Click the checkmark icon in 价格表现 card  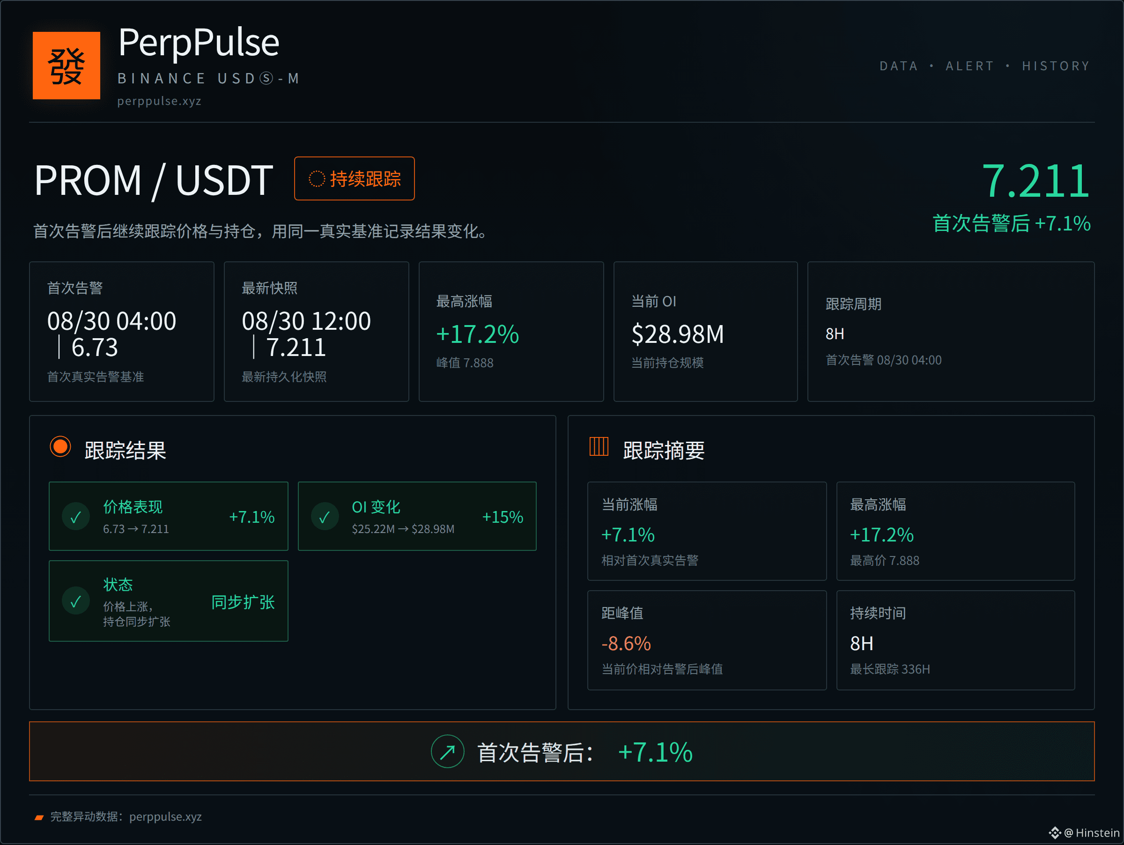tap(76, 517)
